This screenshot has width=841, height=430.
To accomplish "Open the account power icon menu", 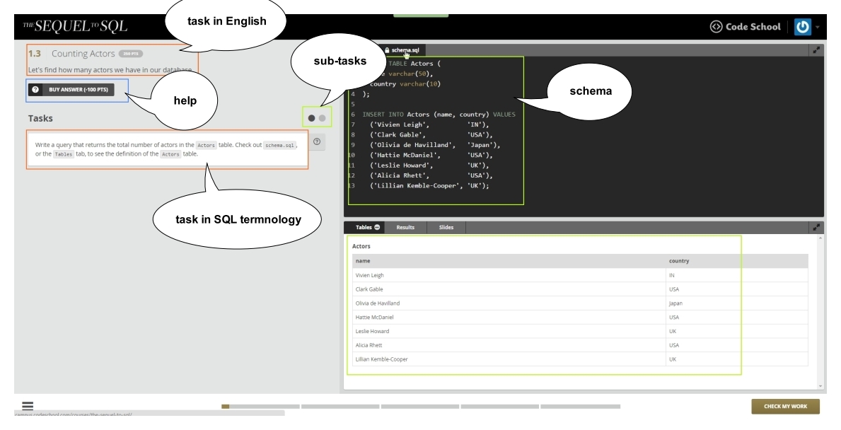I will tap(802, 27).
